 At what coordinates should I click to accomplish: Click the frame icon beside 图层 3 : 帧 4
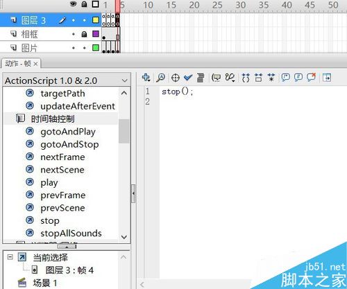[35, 270]
